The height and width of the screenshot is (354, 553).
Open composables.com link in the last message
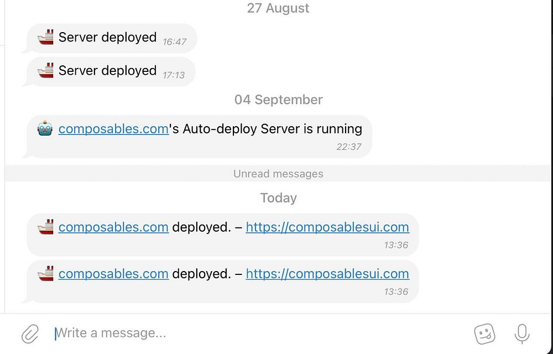click(x=113, y=273)
